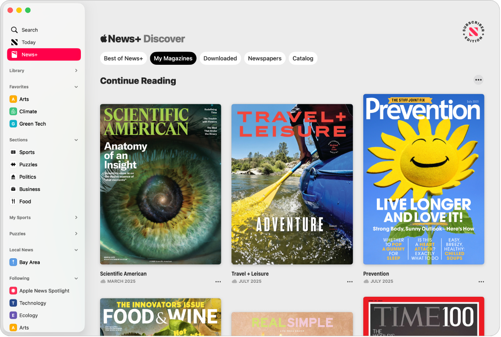Click the Subscriber Edition badge
Viewport: 501px width, 337px height.
pos(472,32)
